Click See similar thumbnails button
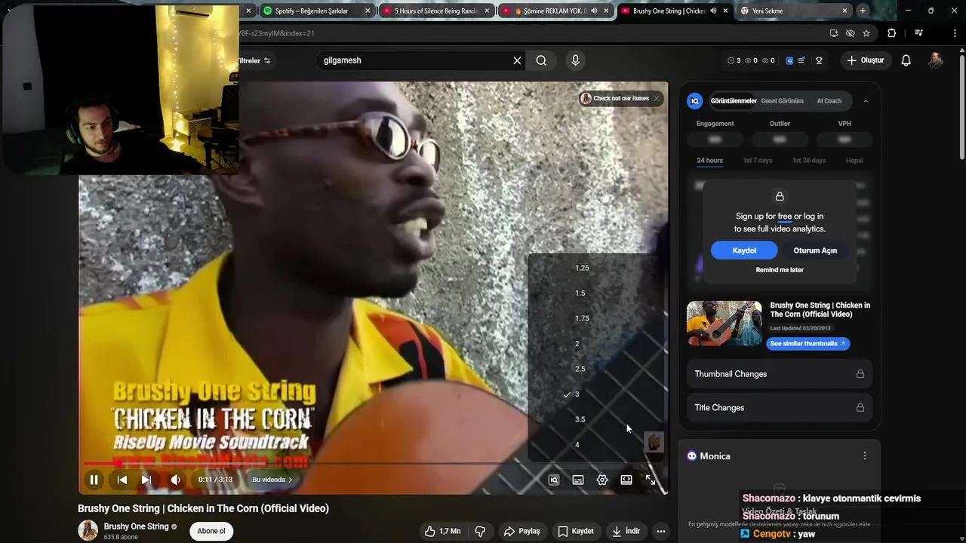The image size is (966, 543). [808, 344]
